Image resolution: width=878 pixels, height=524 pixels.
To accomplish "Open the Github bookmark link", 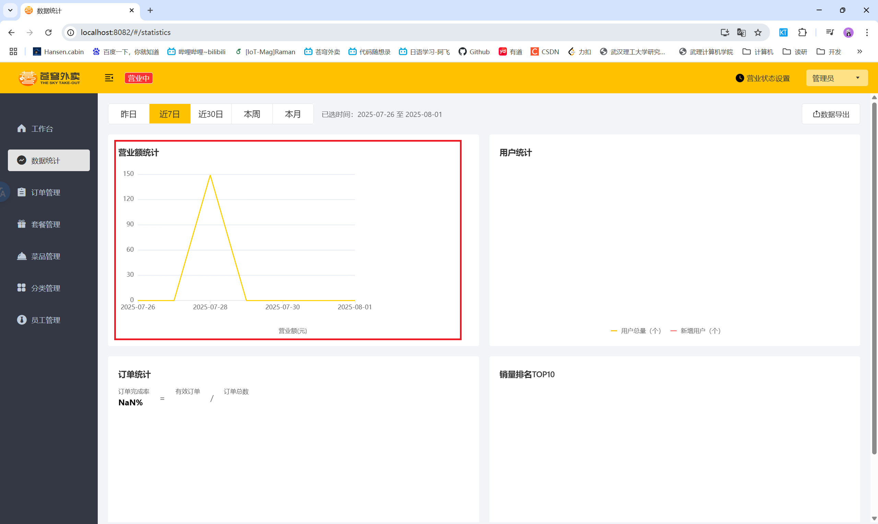I will 474,52.
